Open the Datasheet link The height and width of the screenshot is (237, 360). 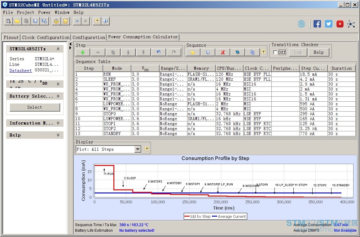(x=21, y=70)
